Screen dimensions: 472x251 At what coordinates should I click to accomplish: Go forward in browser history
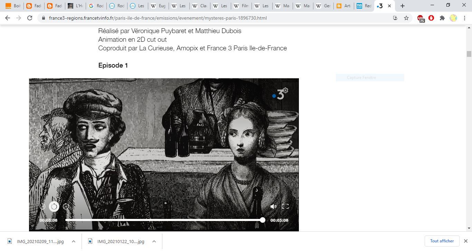(18, 18)
